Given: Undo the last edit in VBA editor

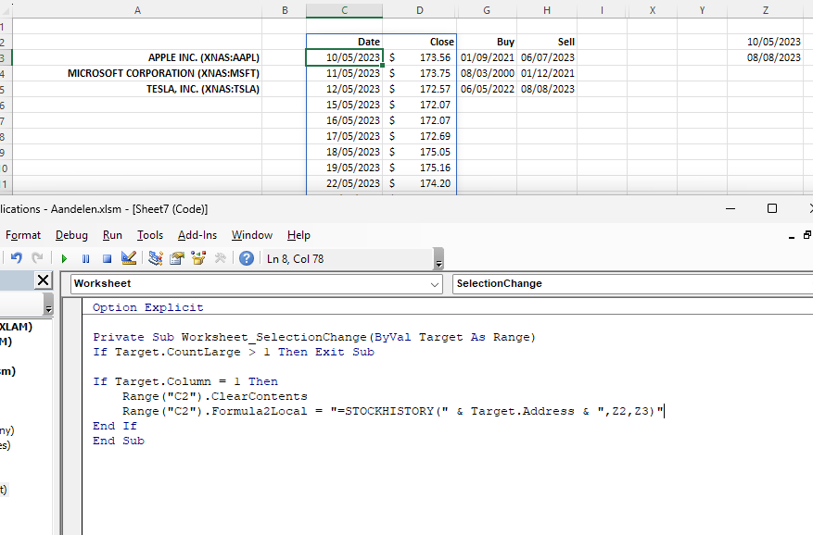Looking at the screenshot, I should 17,258.
